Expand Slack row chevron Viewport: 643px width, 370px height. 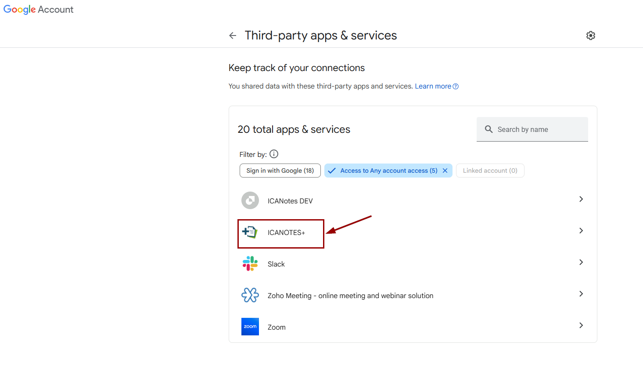(x=581, y=262)
